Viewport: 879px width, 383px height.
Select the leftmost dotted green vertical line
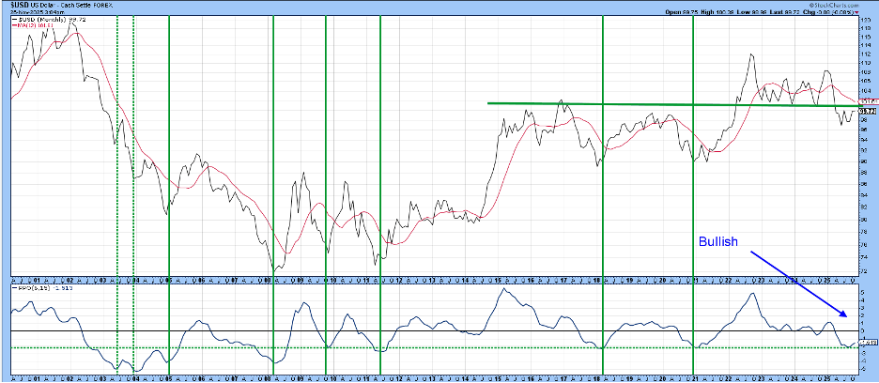(116, 188)
